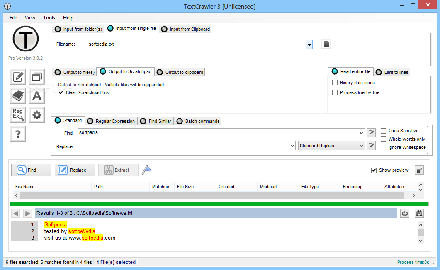The image size is (440, 270).
Task: Click the green progress bar
Action: tap(219, 204)
